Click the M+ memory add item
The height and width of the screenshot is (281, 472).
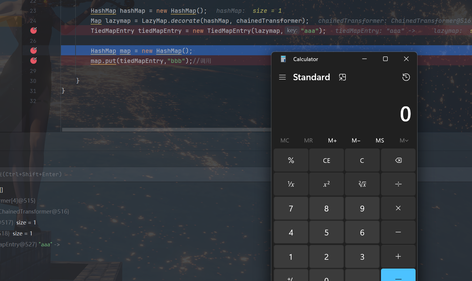[332, 140]
